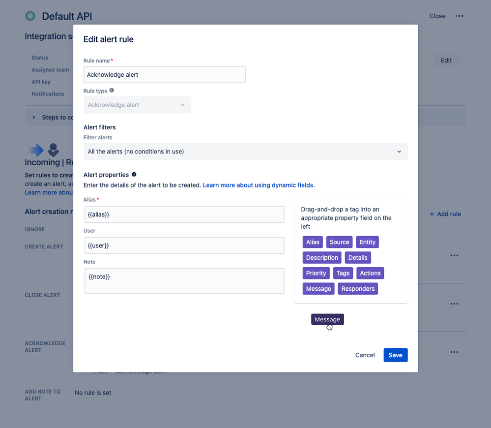Click into the Alias input field
Viewport: 491px width, 428px height.
[x=184, y=214]
